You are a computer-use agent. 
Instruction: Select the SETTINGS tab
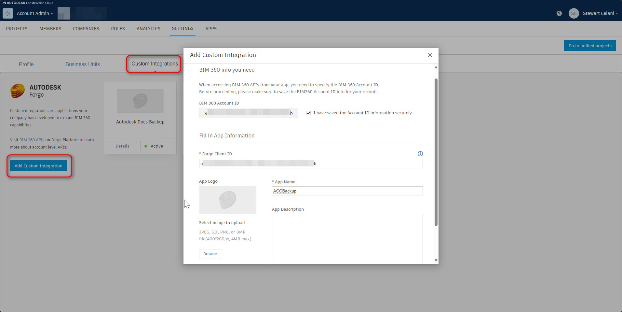[183, 28]
